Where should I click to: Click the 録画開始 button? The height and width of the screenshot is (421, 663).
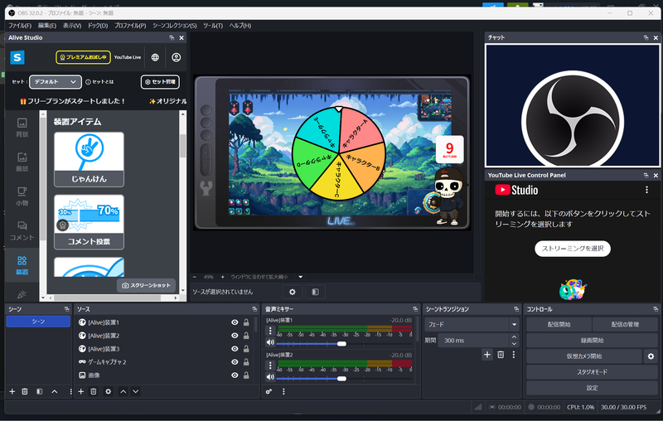(592, 341)
